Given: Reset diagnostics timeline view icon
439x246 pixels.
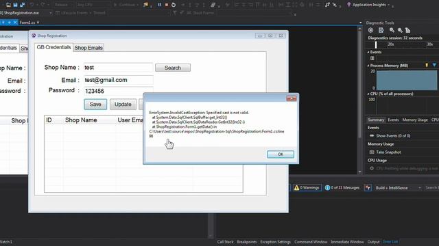Looking at the screenshot, I should tap(408, 30).
